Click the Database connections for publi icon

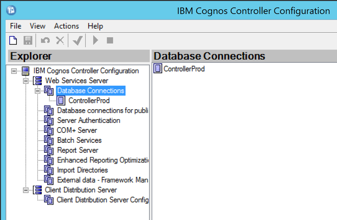(x=49, y=111)
